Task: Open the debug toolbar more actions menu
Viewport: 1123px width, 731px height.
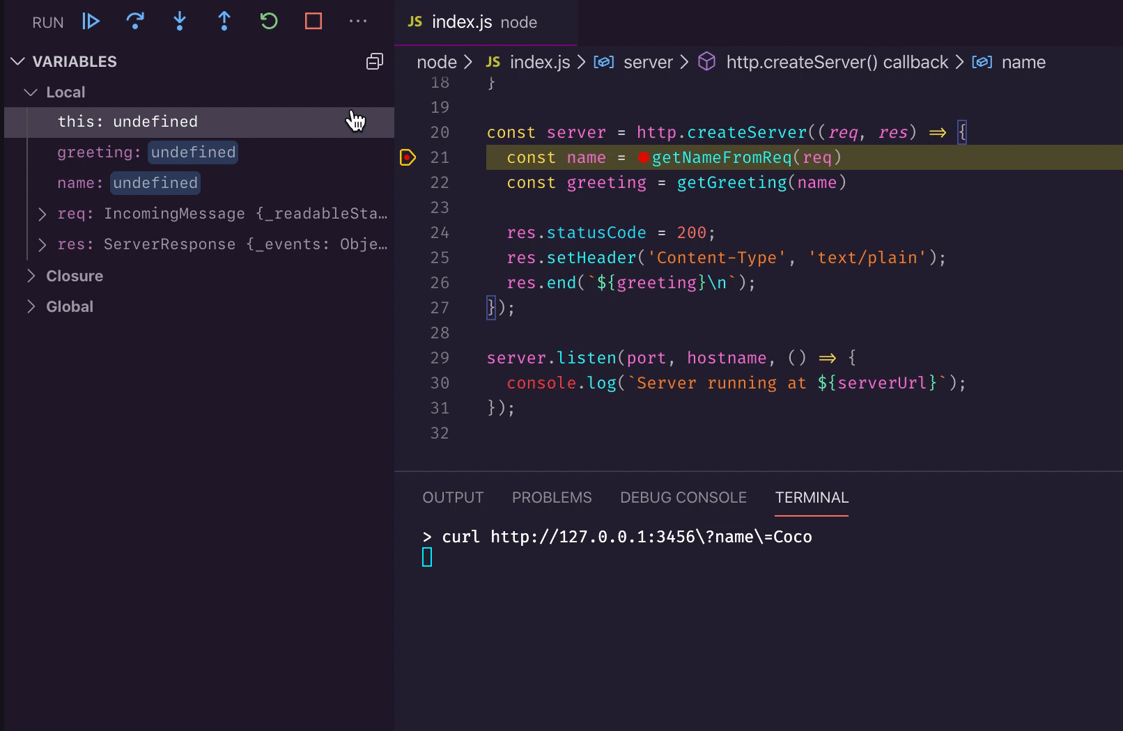Action: tap(358, 22)
